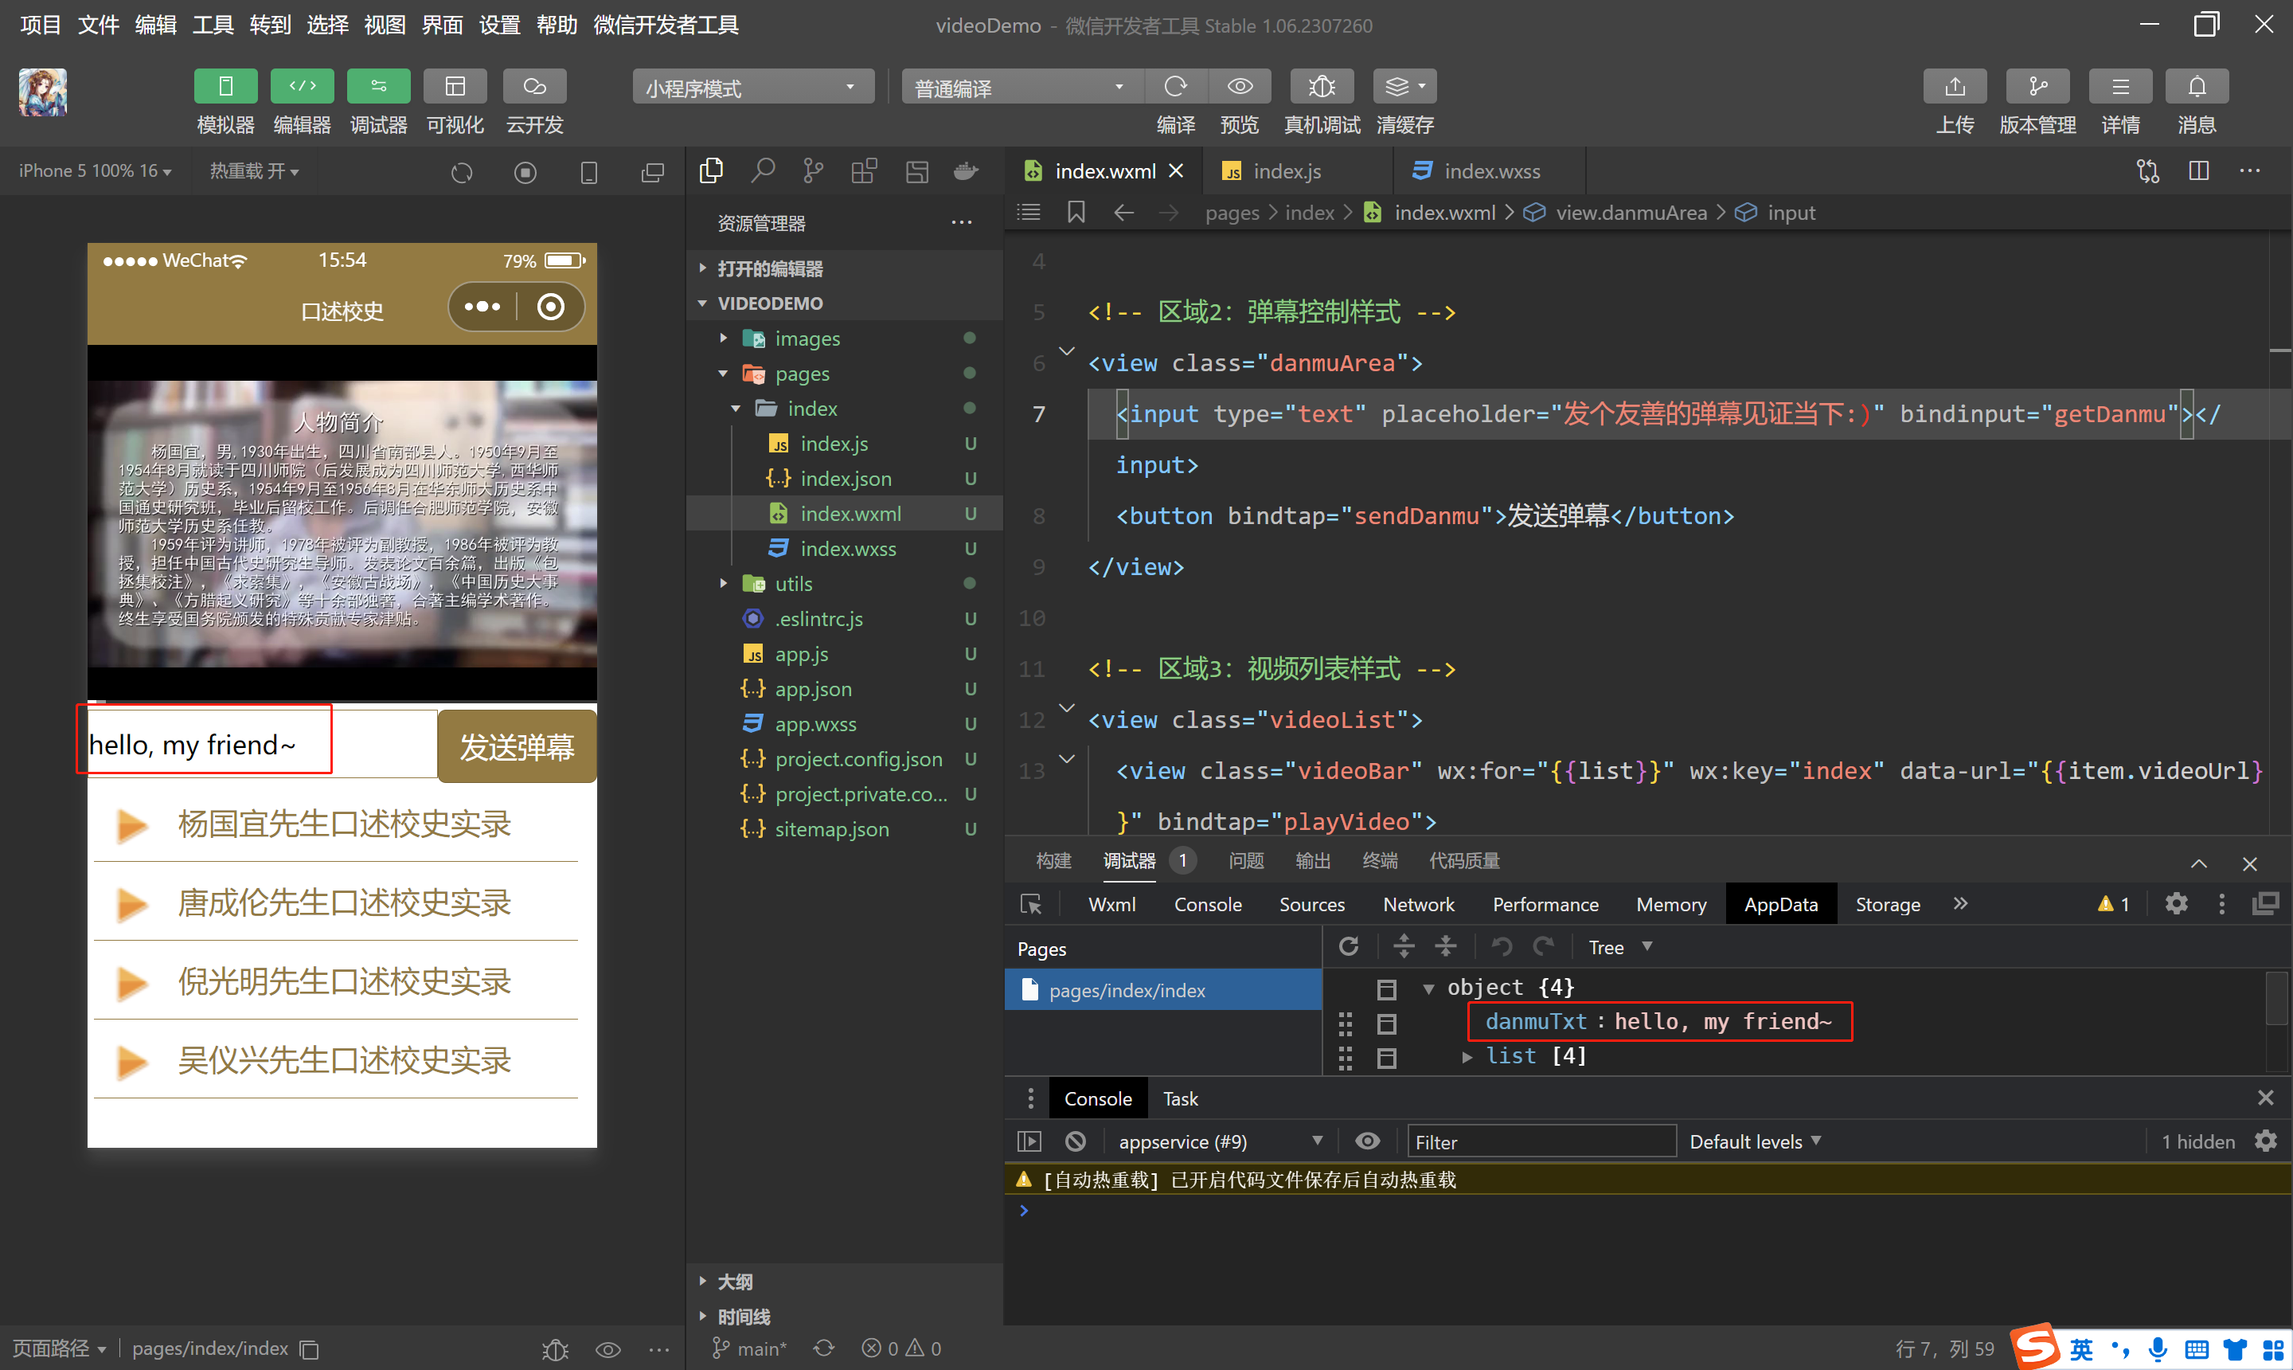Open the 小程序模式 mode dropdown
This screenshot has height=1370, width=2293.
(752, 88)
